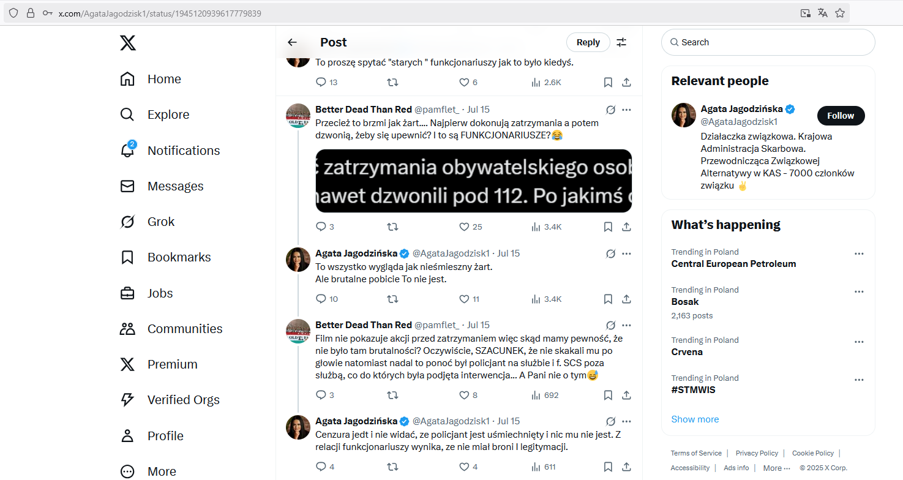Open Premium from sidebar
The height and width of the screenshot is (480, 903).
pos(159,364)
